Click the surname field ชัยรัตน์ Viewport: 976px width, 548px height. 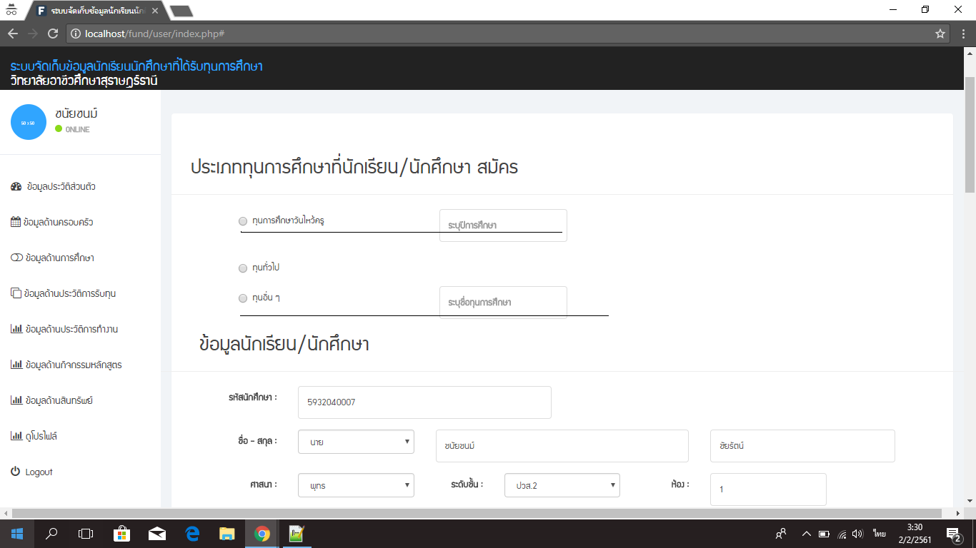pyautogui.click(x=802, y=446)
